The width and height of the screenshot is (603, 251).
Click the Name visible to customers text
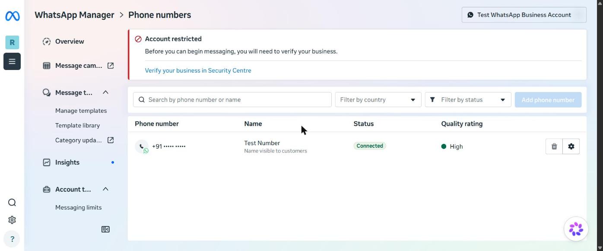pos(276,151)
